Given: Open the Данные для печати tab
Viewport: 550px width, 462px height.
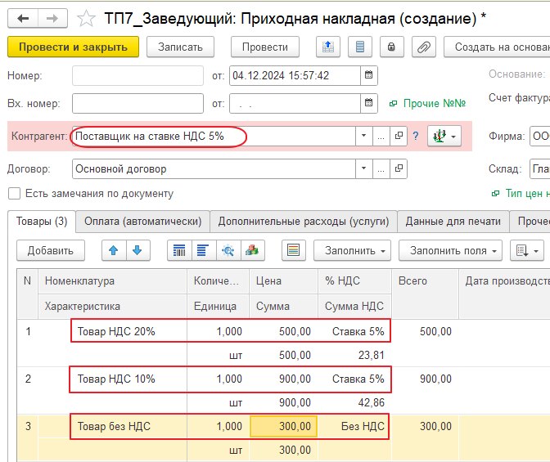Looking at the screenshot, I should coord(453,221).
